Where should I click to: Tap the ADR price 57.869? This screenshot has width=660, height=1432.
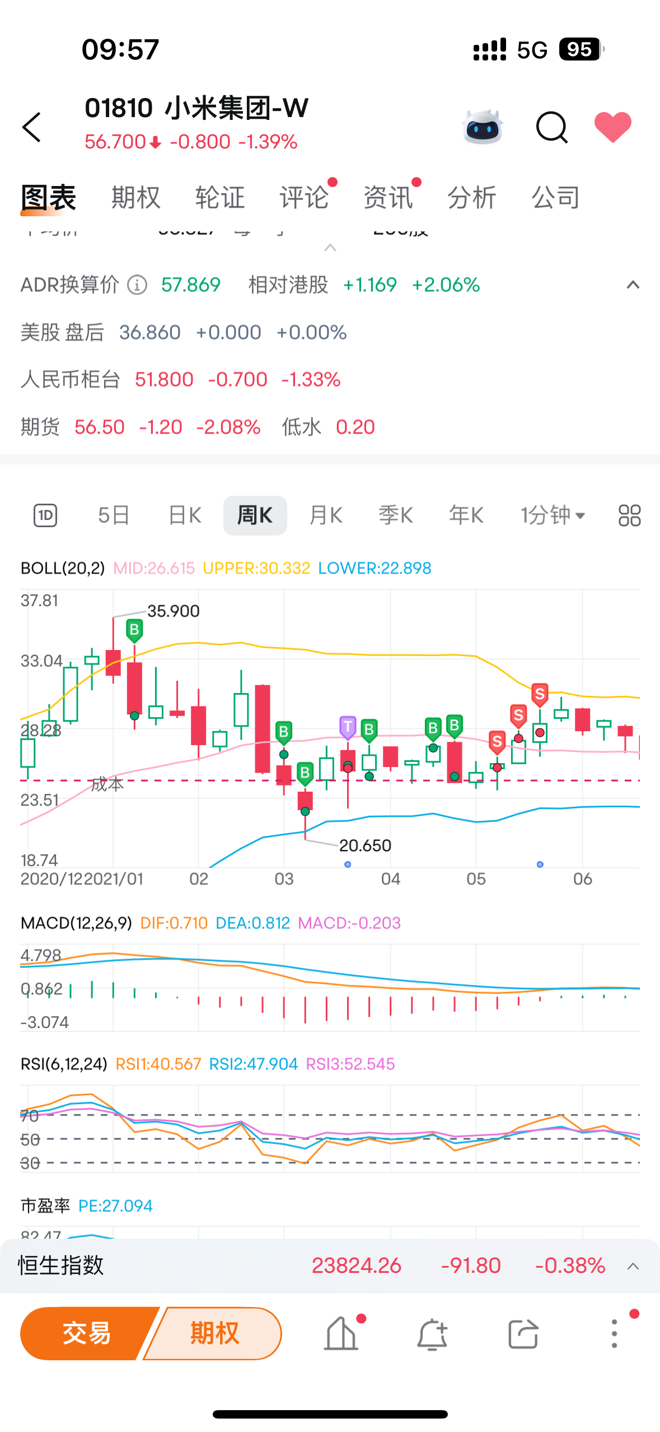pyautogui.click(x=191, y=285)
